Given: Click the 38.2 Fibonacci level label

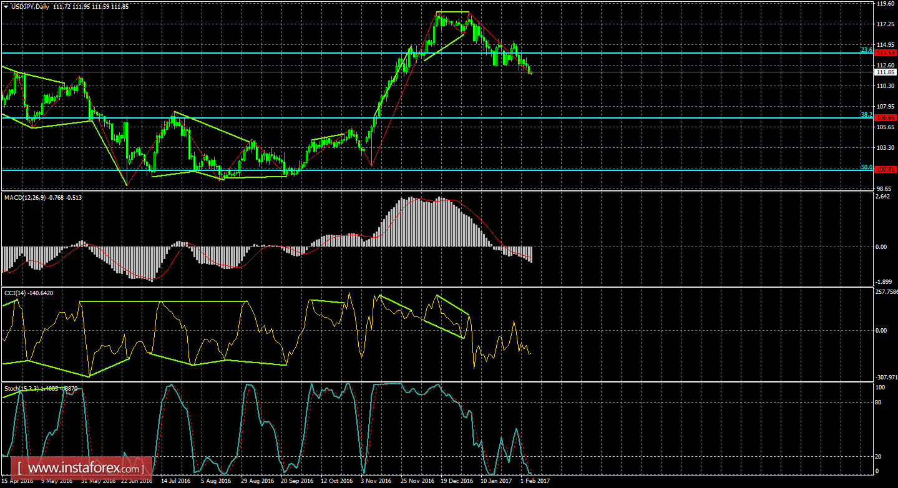Looking at the screenshot, I should point(866,115).
